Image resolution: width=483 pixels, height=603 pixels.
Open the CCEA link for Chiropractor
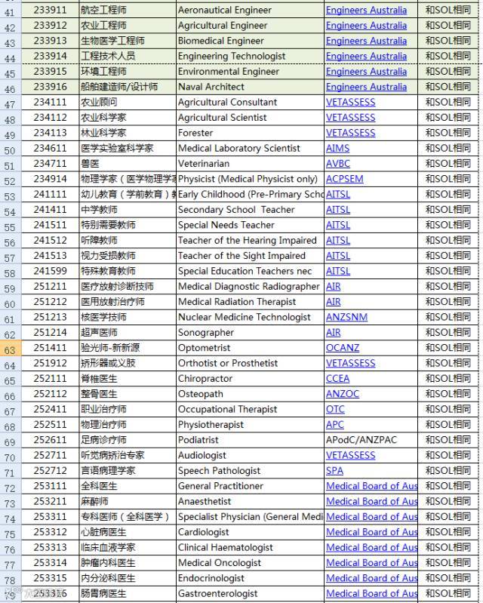pyautogui.click(x=337, y=379)
